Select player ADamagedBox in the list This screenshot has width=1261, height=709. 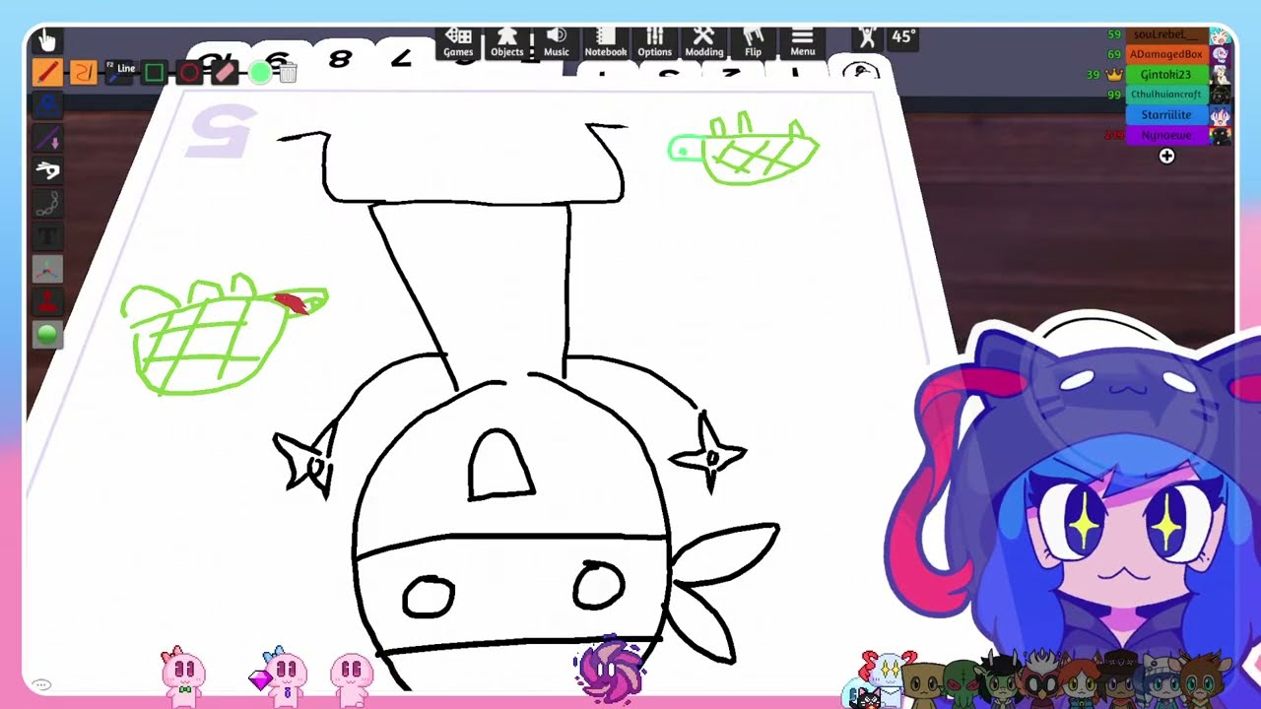pyautogui.click(x=1166, y=54)
